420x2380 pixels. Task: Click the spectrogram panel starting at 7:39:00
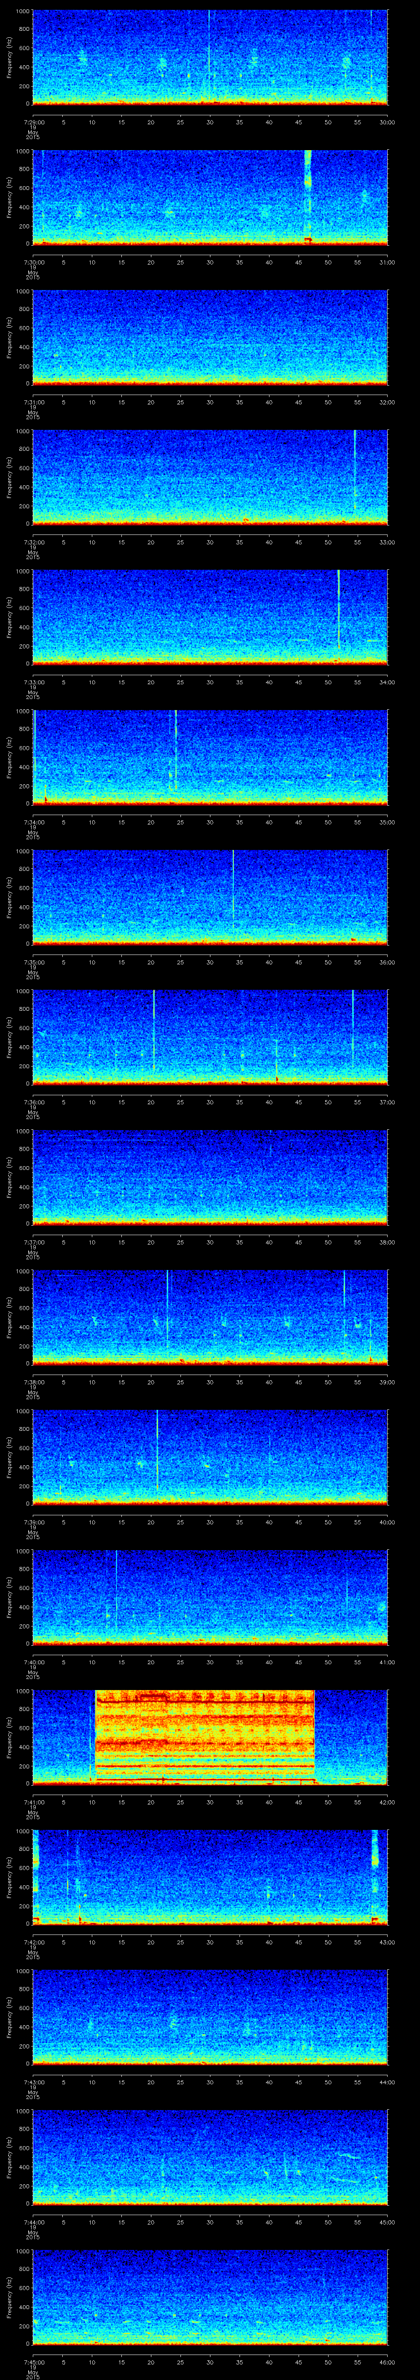(210, 1457)
